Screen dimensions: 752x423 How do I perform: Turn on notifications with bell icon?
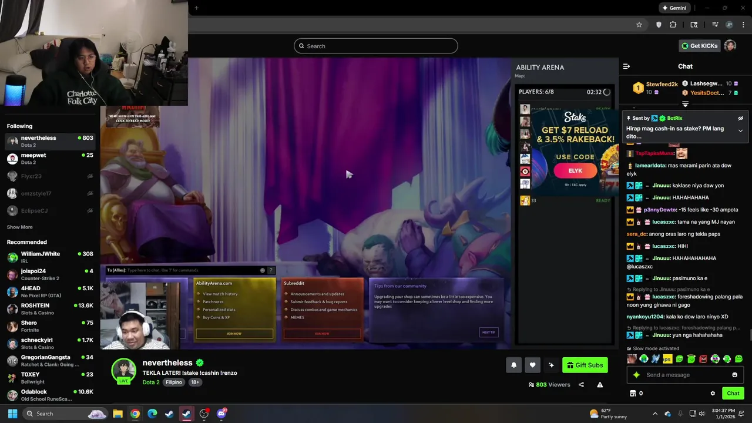pos(513,365)
